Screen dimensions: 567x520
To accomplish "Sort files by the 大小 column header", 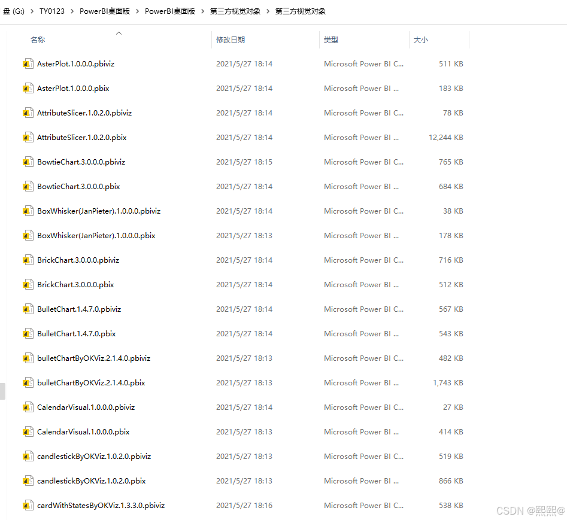I will point(420,39).
